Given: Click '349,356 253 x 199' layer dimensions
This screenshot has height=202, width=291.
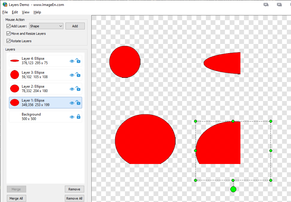Looking at the screenshot, I should pos(36,105).
